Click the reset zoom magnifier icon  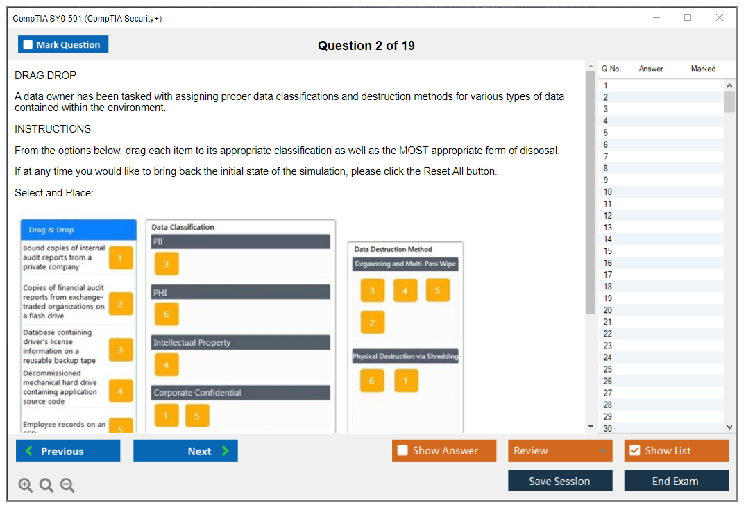pos(46,486)
